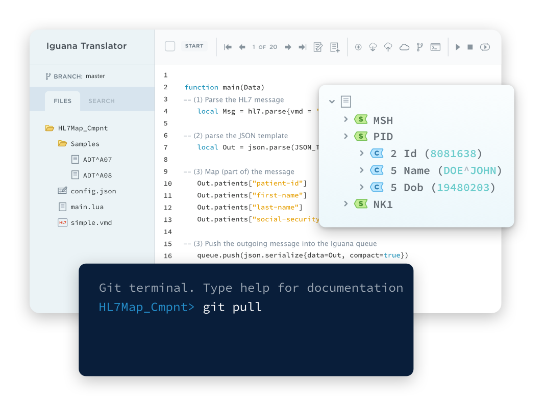545x406 pixels.
Task: Expand the MSH segment node
Action: tap(346, 119)
